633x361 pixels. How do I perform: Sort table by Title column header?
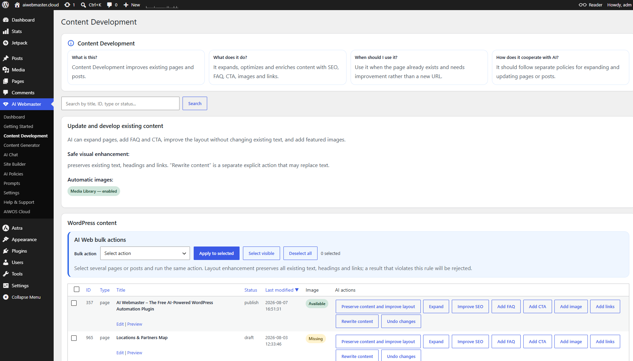pyautogui.click(x=121, y=290)
